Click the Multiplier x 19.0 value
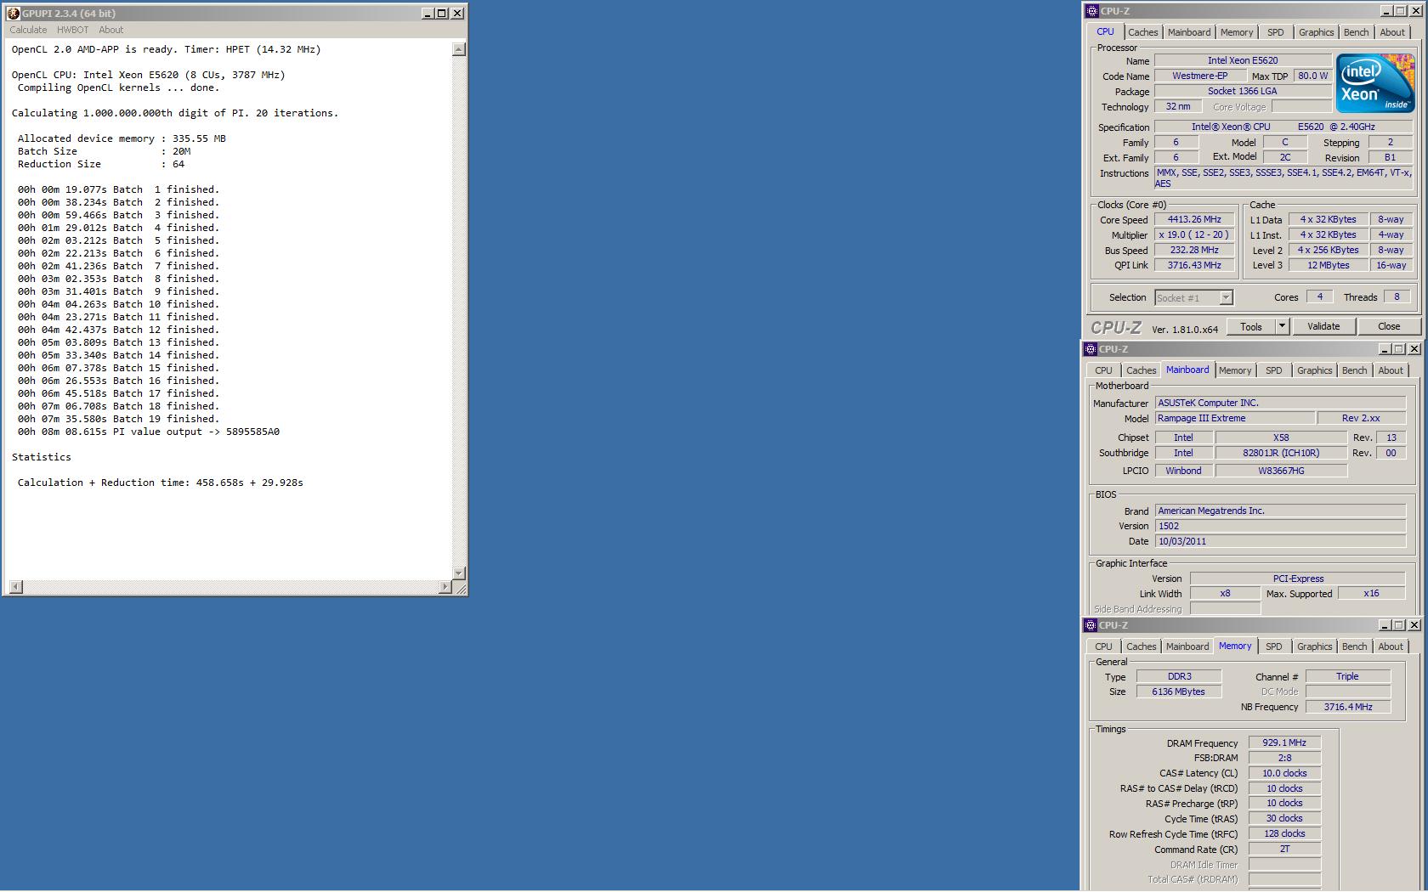1428x892 pixels. (x=1194, y=234)
